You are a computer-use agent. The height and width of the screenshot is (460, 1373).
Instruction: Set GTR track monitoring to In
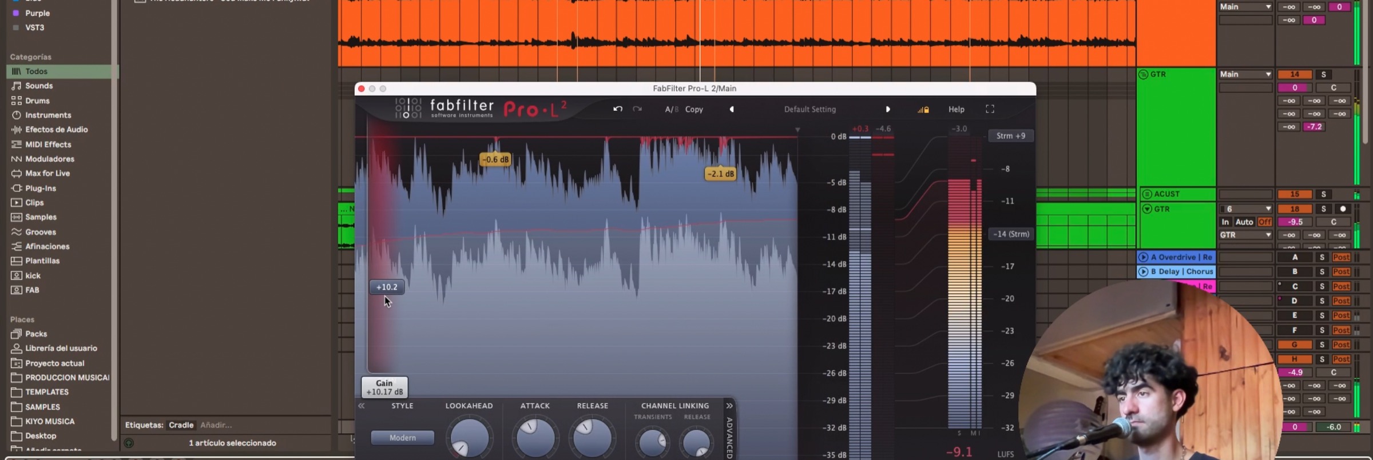click(1225, 222)
